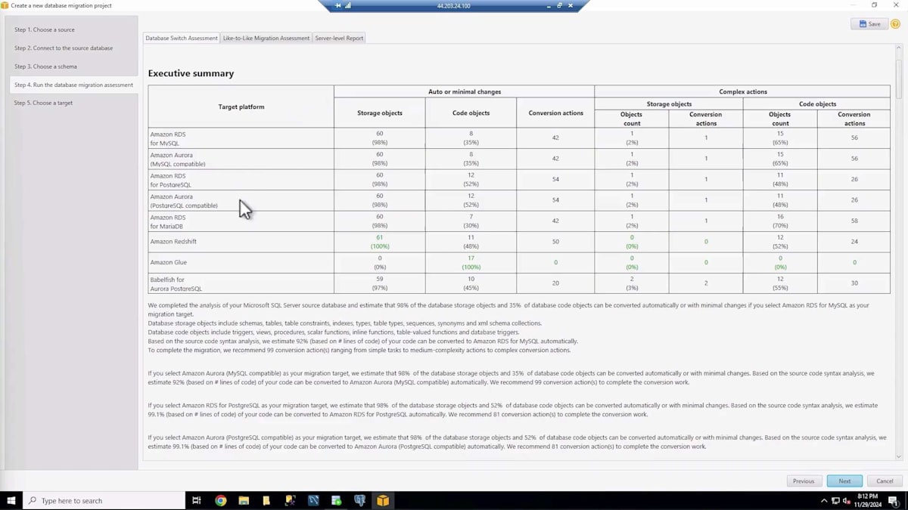908x510 pixels.
Task: Click the Target platform column header
Action: (241, 107)
